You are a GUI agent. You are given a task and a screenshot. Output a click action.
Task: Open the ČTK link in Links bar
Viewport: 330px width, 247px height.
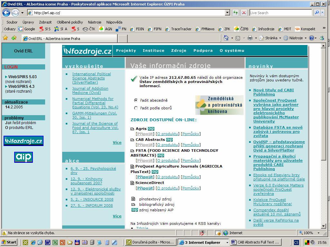pyautogui.click(x=89, y=29)
